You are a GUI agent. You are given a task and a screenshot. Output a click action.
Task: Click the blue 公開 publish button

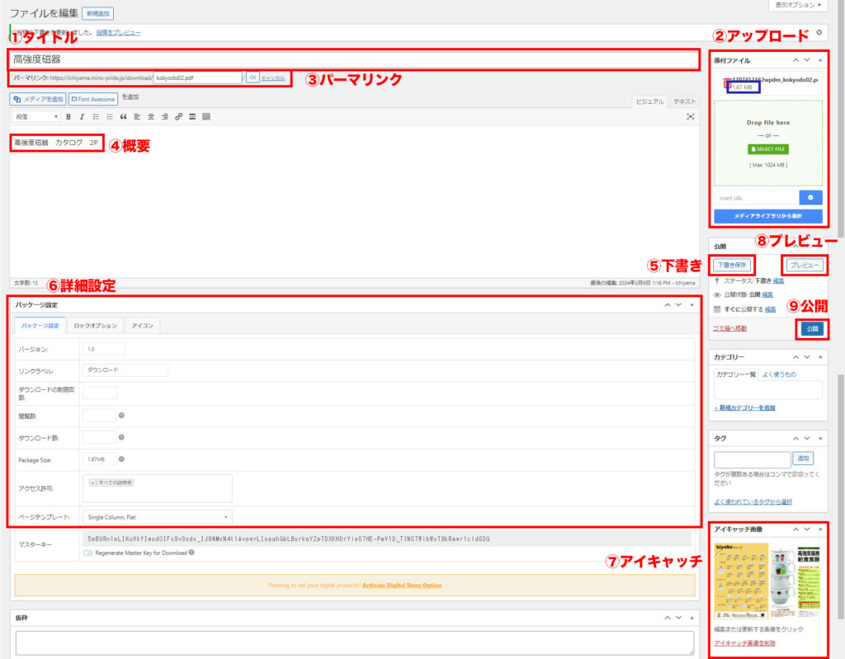tap(811, 329)
